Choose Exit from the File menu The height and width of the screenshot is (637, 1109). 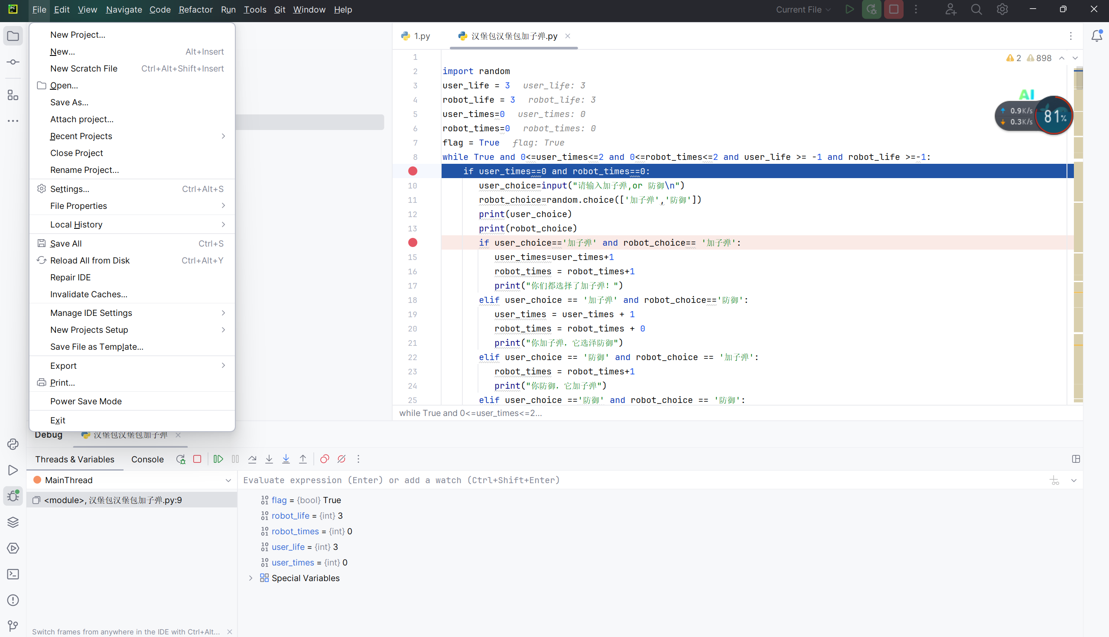coord(132,420)
